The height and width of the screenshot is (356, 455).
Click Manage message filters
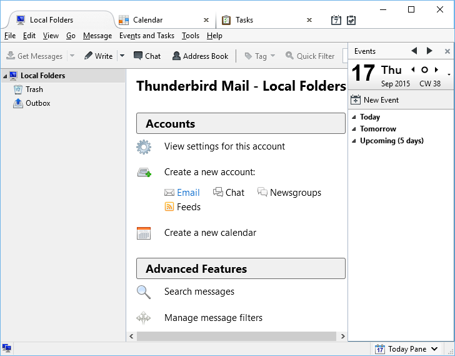pos(213,318)
